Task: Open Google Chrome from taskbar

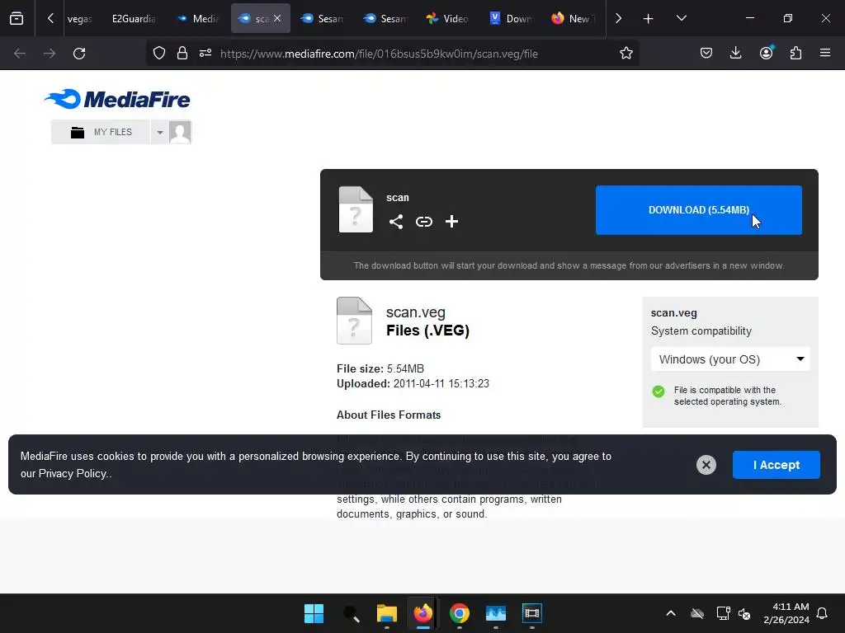Action: coord(459,613)
